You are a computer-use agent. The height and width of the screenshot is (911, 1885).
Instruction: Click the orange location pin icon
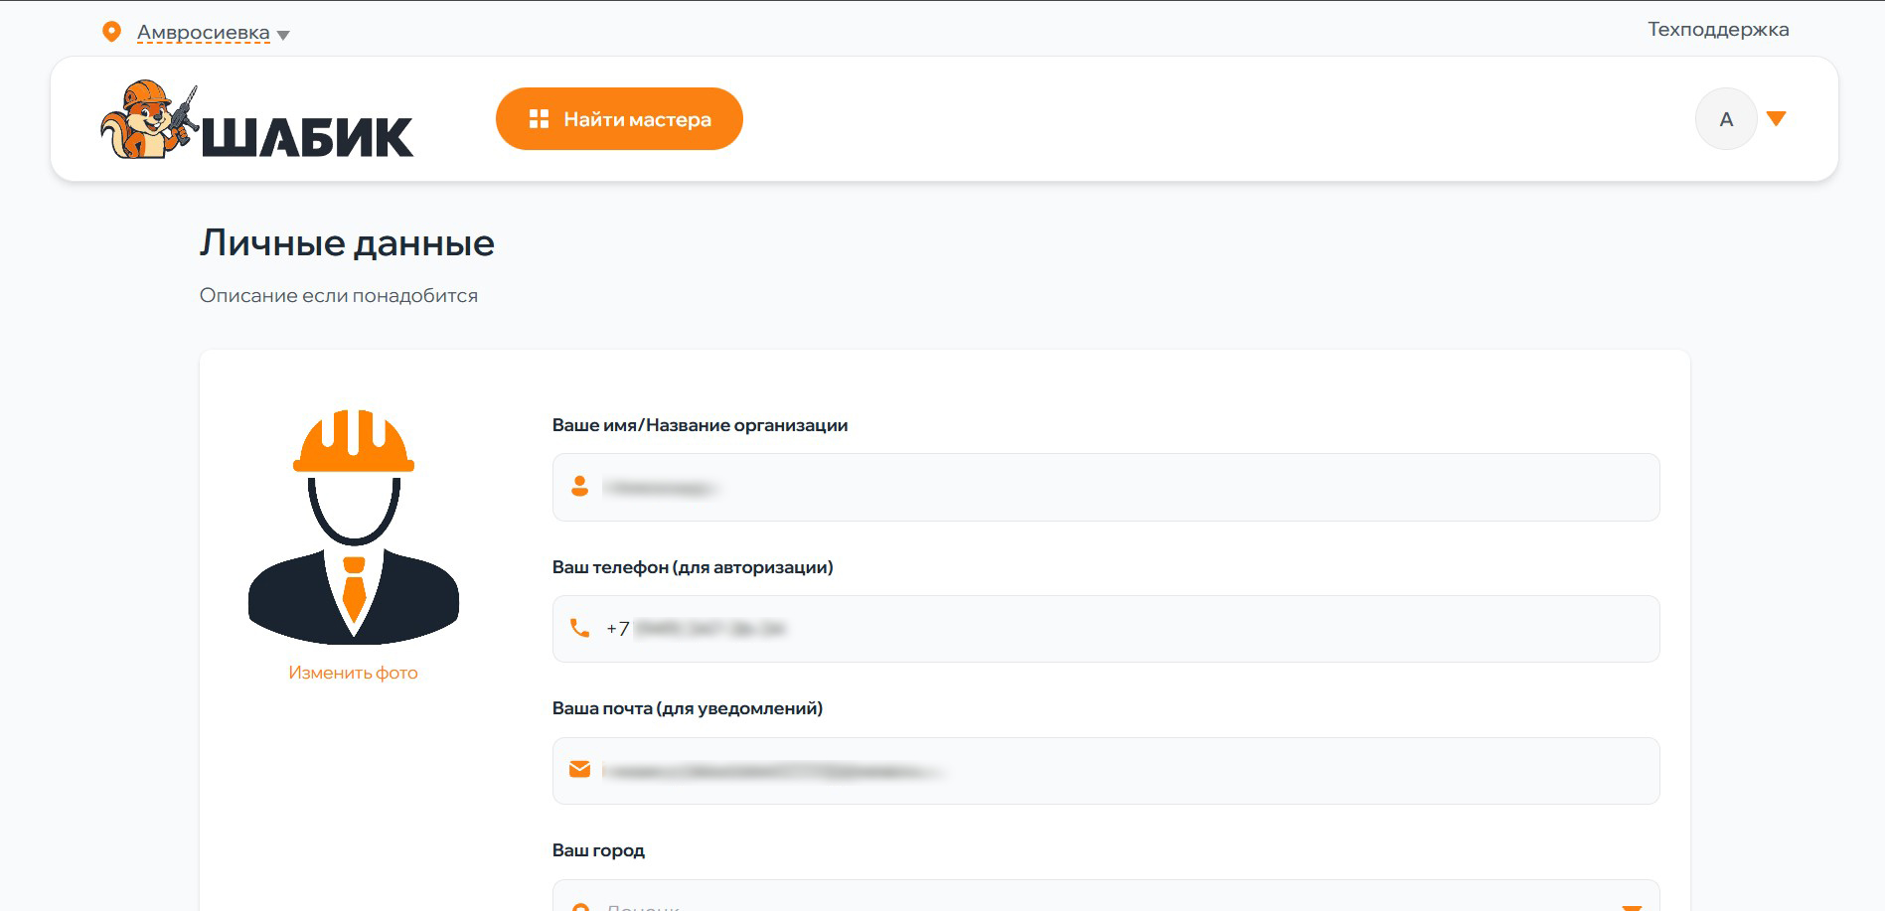pyautogui.click(x=112, y=33)
